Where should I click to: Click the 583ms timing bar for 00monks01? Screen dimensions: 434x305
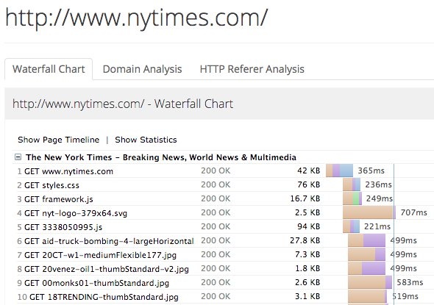(370, 282)
